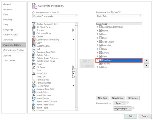The width and height of the screenshot is (153, 120).
Task: Click the Cut scissors icon
Action: (34, 49)
